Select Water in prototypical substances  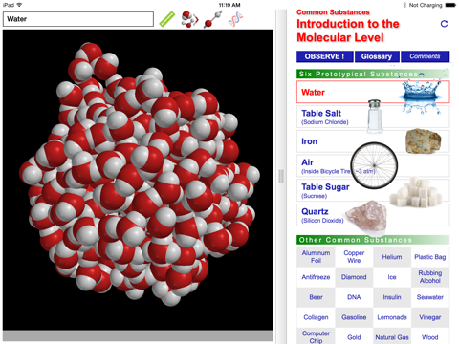point(373,92)
